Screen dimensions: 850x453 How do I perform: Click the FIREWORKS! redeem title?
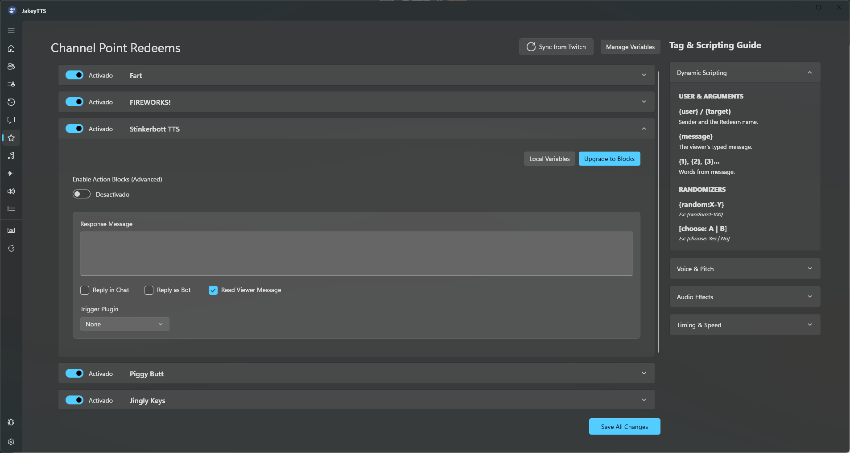150,102
